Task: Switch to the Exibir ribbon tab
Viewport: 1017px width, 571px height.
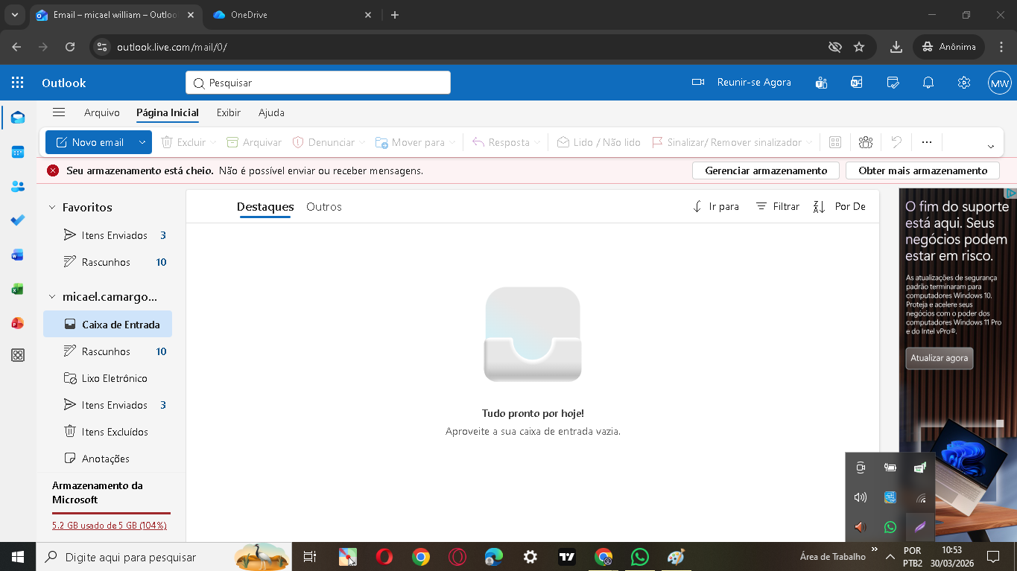Action: click(229, 112)
